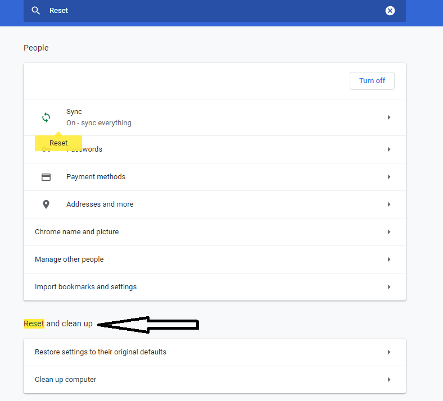Viewport: 443px width, 401px height.
Task: Open Chrome name and picture chevron
Action: [x=388, y=232]
